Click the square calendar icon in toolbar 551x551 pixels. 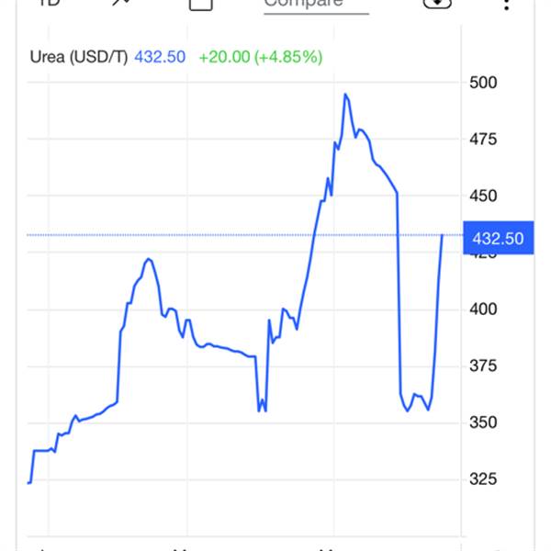pyautogui.click(x=200, y=5)
